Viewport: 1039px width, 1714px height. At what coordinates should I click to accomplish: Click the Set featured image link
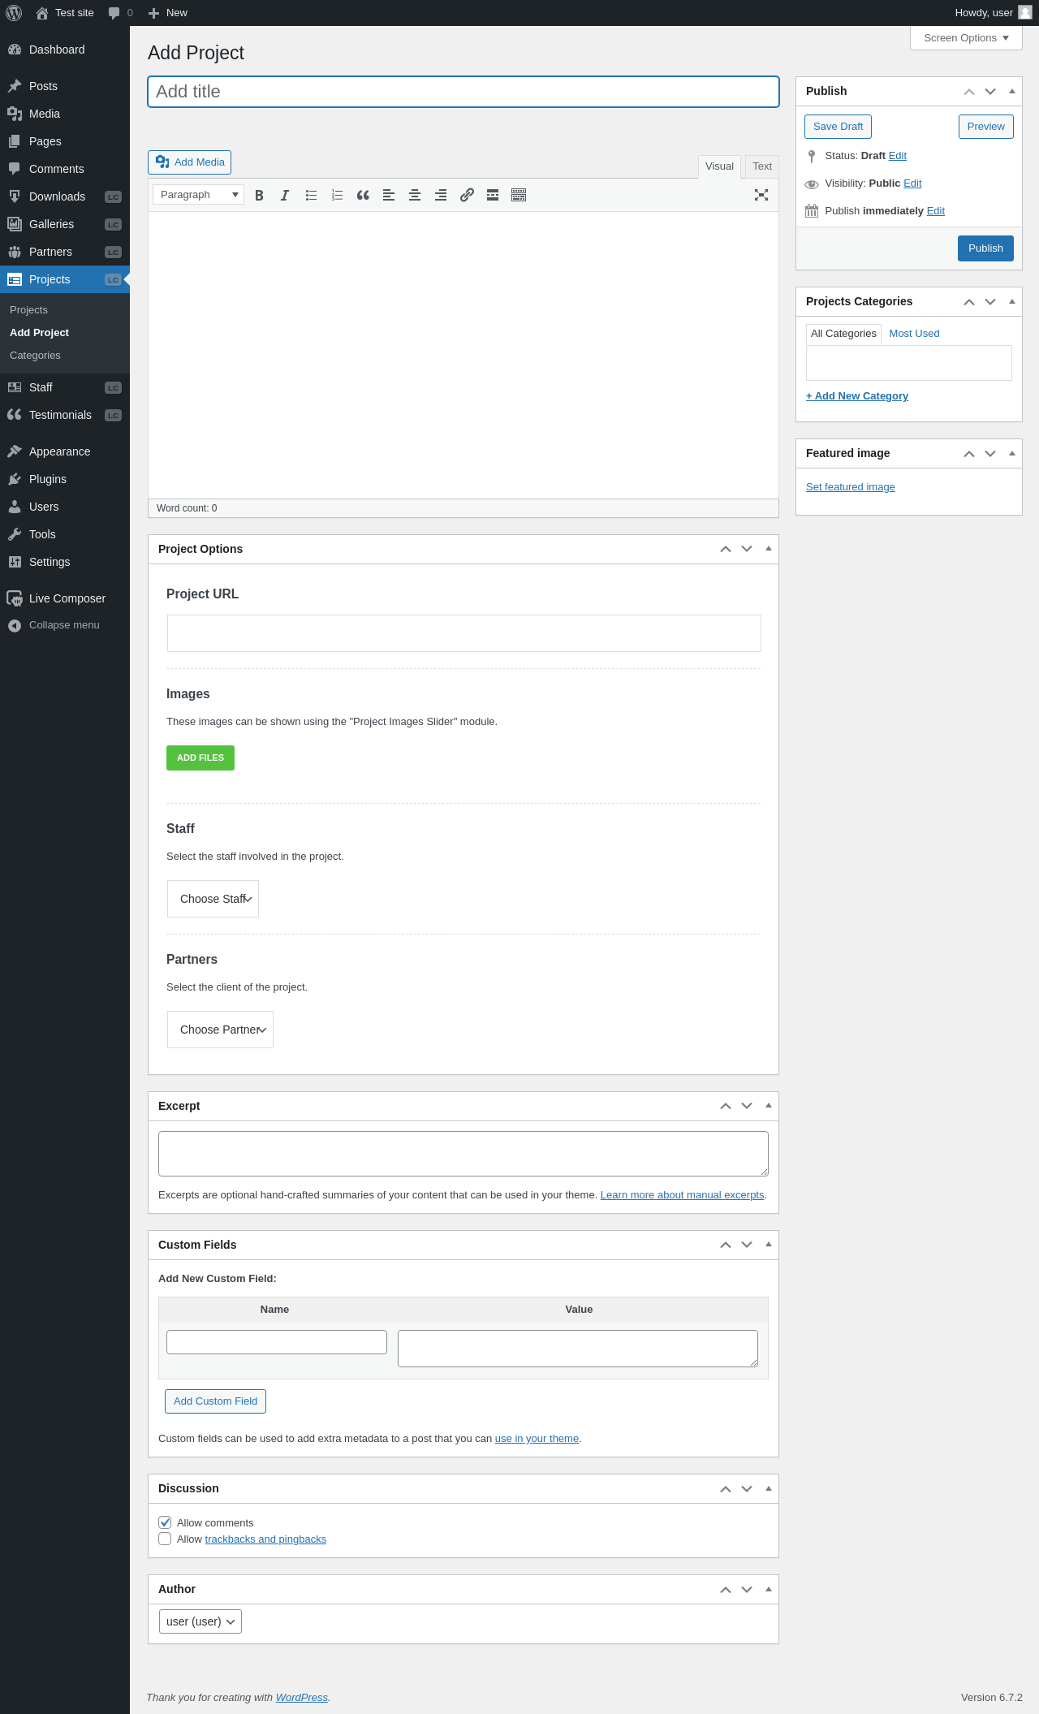pos(851,487)
